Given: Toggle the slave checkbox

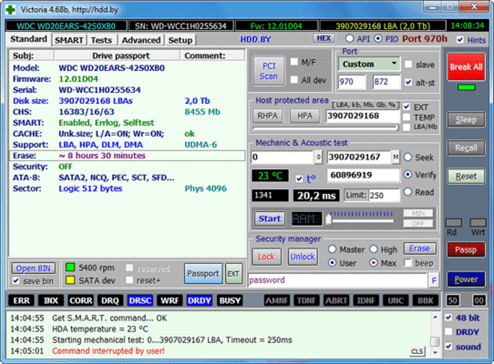Looking at the screenshot, I should (408, 64).
